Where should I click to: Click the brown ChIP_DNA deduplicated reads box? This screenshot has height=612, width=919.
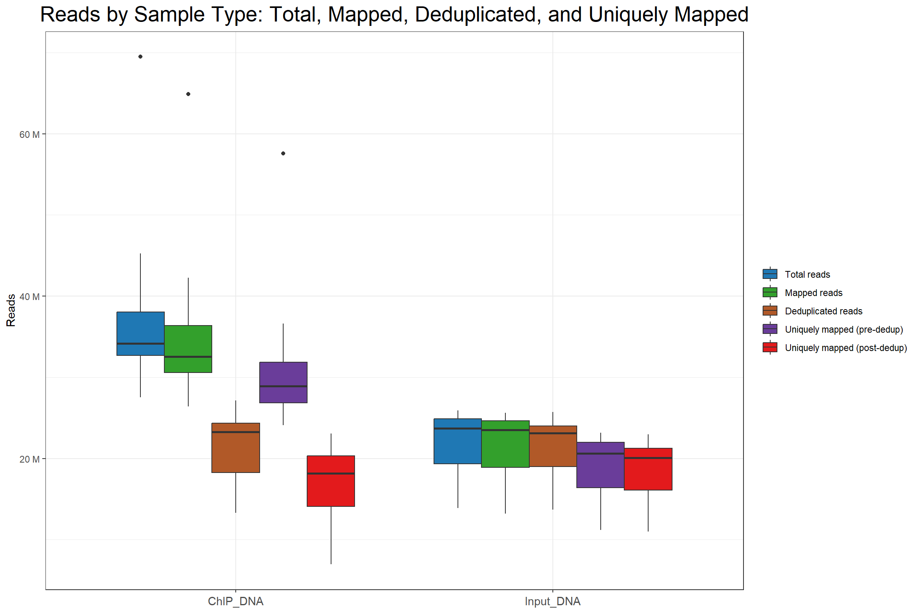(235, 452)
